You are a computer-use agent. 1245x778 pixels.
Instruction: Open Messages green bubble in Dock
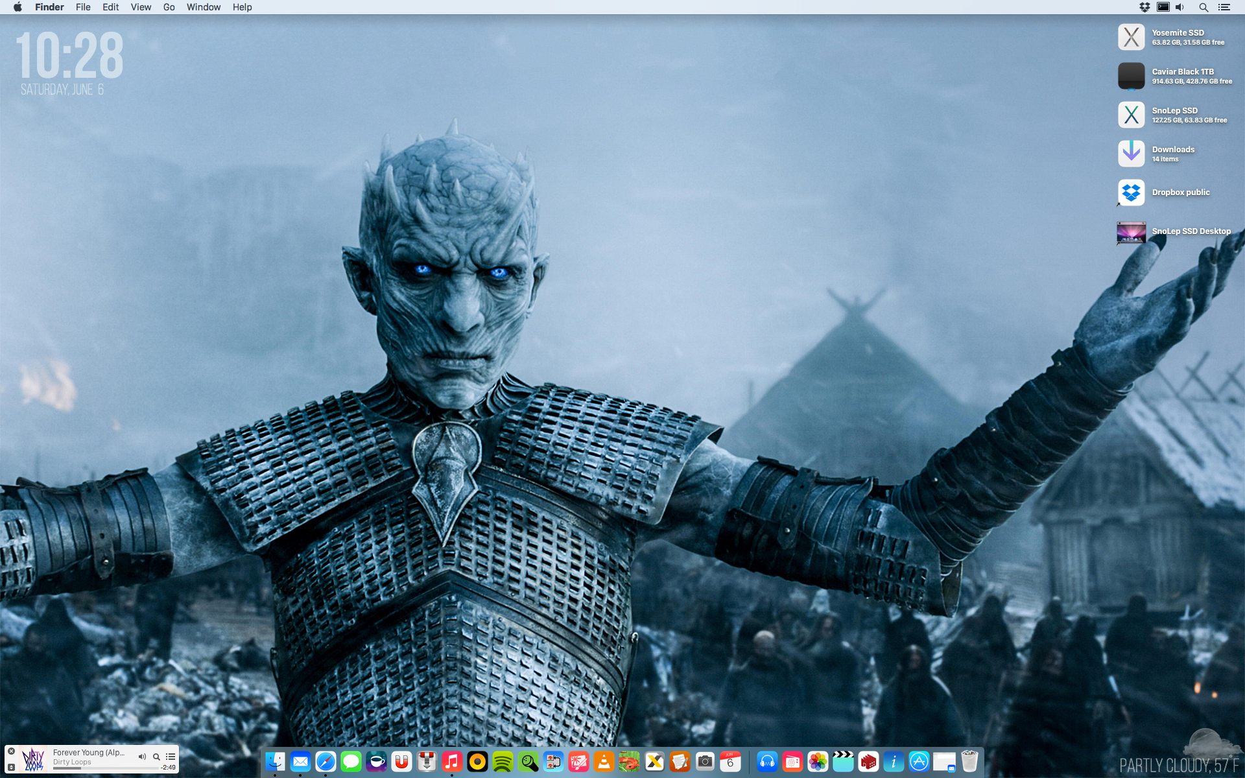(351, 761)
